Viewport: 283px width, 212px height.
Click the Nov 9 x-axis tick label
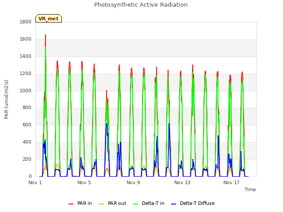(x=133, y=182)
